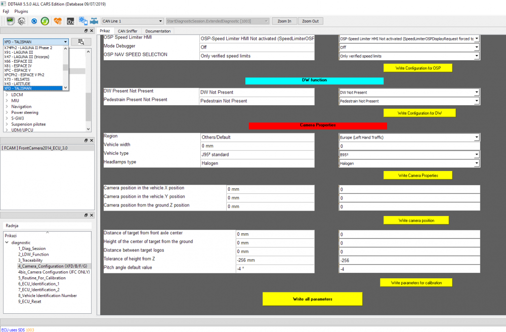Viewport: 506px width, 332px height.
Task: Click the blue valve toolbar icon
Action: [94, 21]
